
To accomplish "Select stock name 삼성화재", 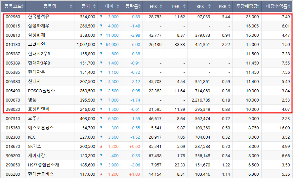I will [x=36, y=35].
